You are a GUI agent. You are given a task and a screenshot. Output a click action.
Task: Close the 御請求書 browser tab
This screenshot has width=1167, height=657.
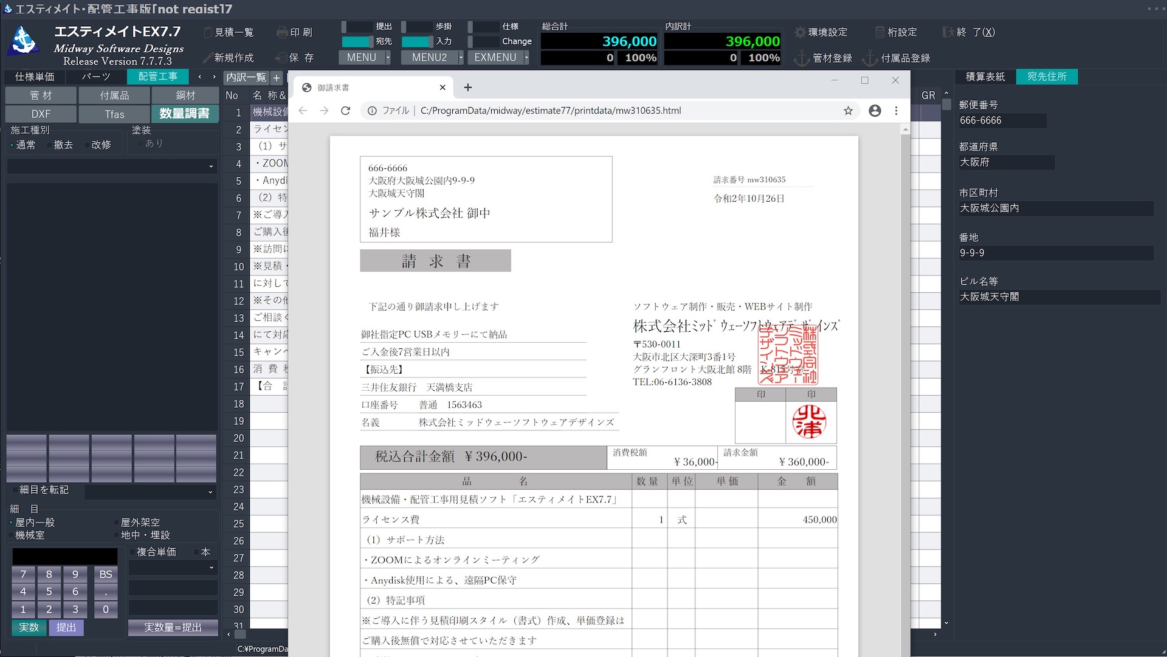point(442,88)
